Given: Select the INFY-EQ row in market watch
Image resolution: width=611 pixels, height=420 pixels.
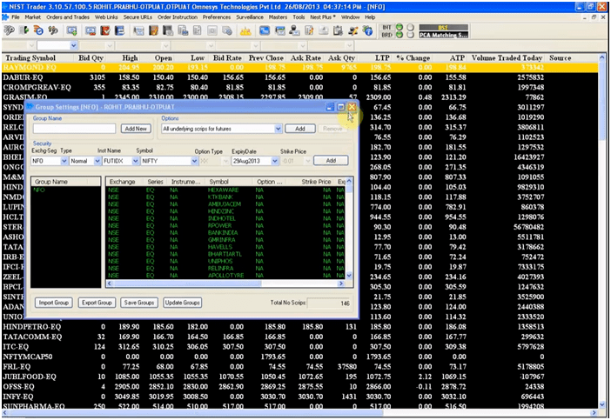Looking at the screenshot, I should pos(300,397).
